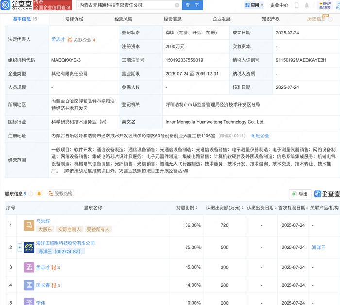
Task: Open the 历史信息 VIP tab
Action: click(316, 19)
